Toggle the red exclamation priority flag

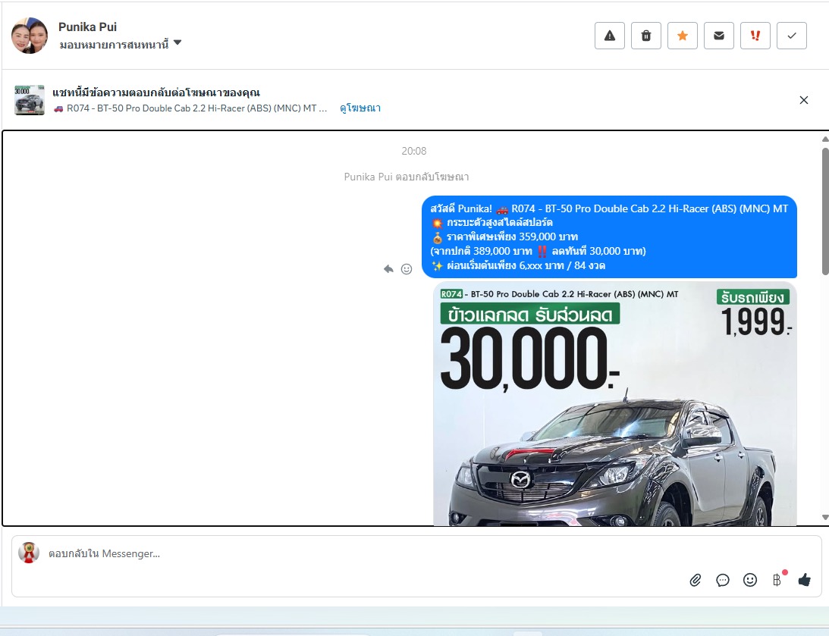[755, 36]
